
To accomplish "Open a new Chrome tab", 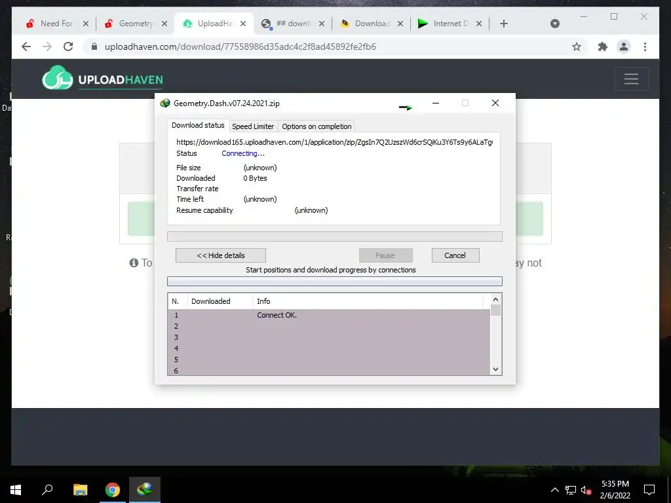I will click(504, 24).
